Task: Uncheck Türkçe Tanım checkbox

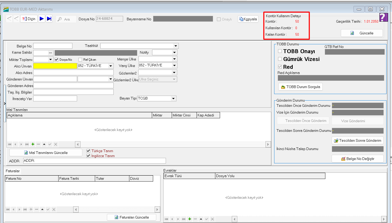Action: coord(88,151)
